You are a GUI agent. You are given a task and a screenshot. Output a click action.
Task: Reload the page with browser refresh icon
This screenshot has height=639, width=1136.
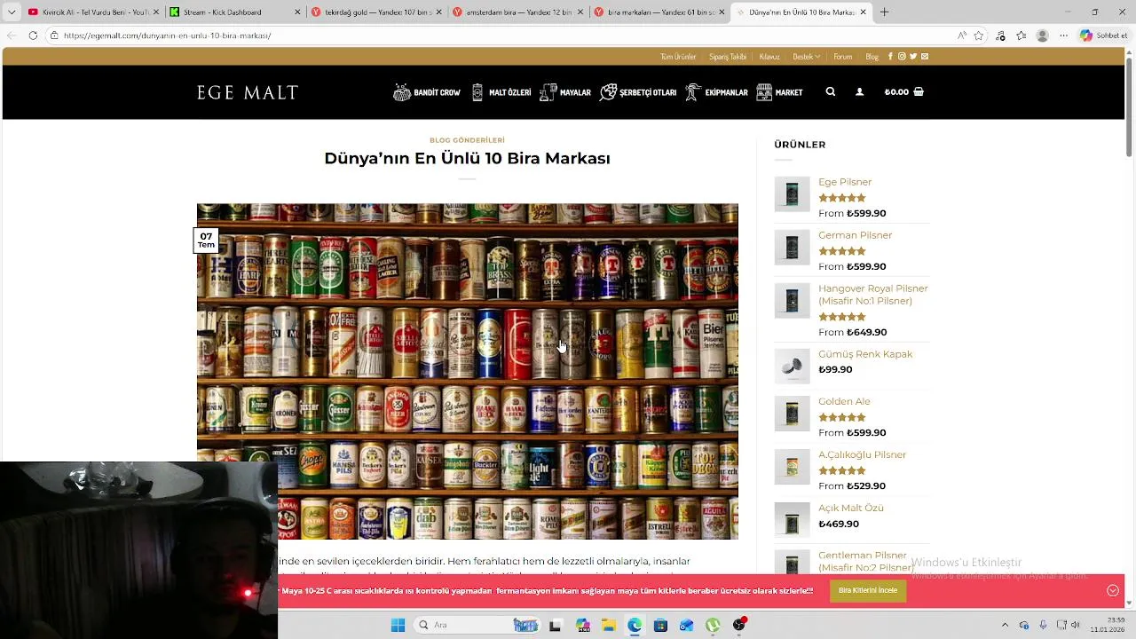tap(33, 35)
